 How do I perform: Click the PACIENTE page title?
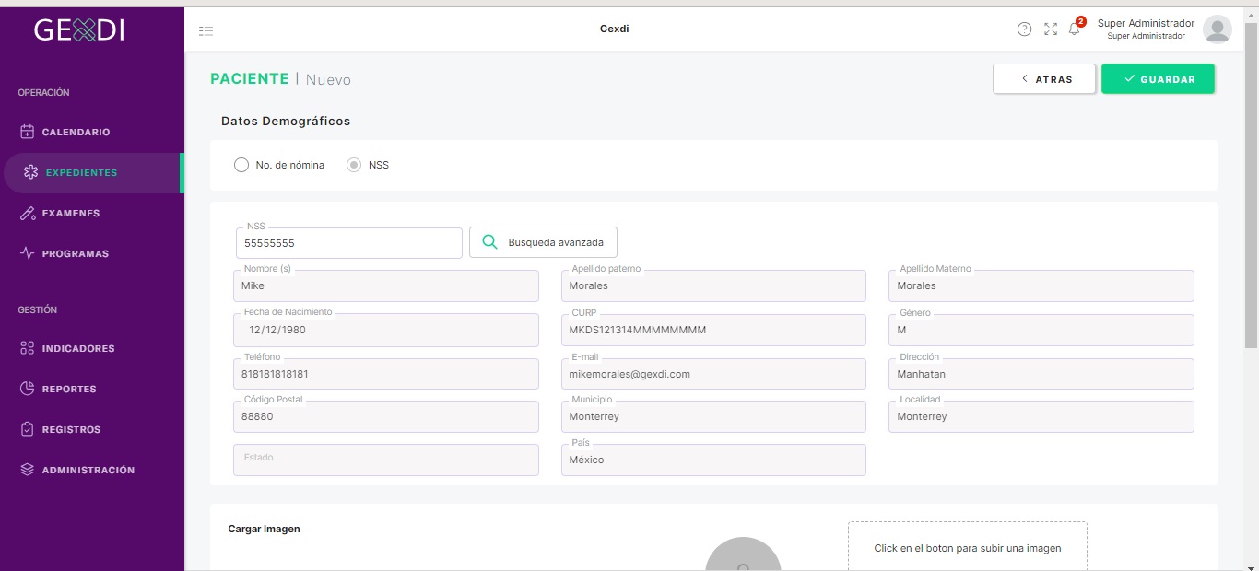coord(250,79)
